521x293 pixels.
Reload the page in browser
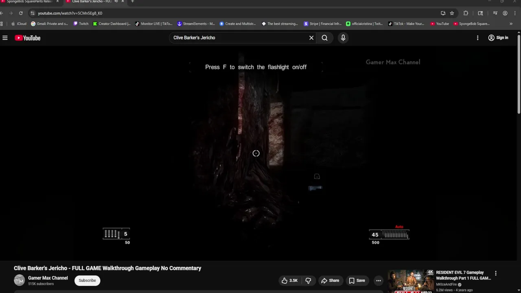tap(21, 13)
